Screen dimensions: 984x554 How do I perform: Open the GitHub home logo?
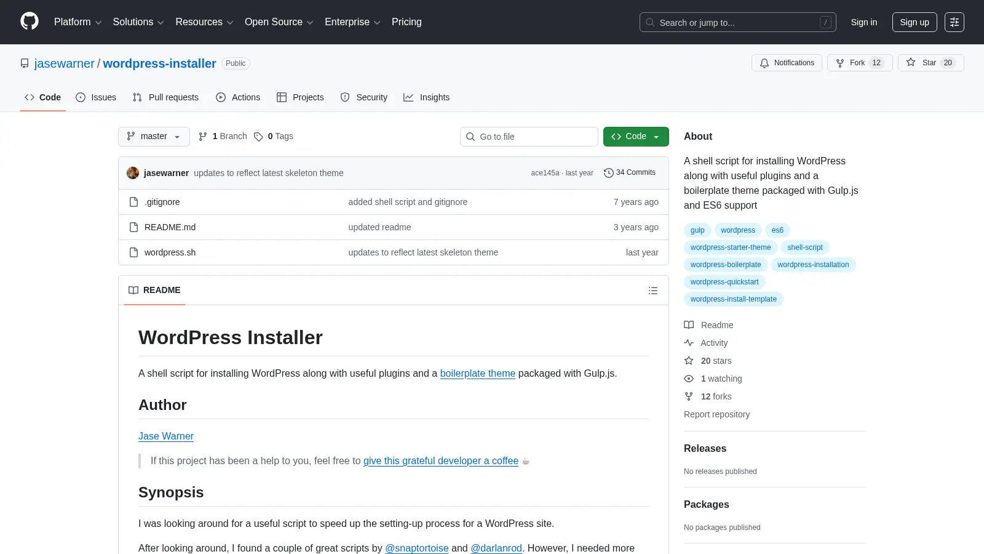[x=30, y=22]
